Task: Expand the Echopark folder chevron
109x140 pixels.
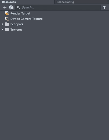Action: [x=2, y=24]
